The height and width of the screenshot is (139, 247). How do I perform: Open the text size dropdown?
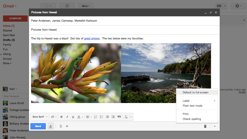click(x=54, y=117)
